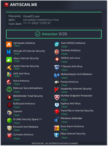Click the ANTISCAN.ME header title
Image resolution: width=108 pixels, height=146 pixels.
coord(24,4)
